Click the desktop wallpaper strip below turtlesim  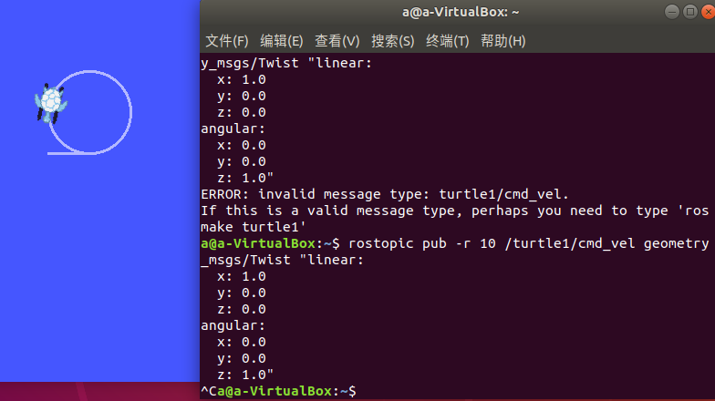[100, 392]
